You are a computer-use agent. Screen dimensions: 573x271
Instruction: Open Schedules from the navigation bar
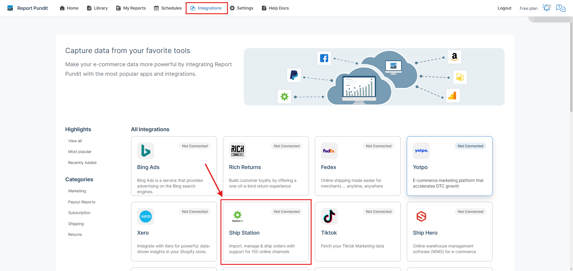(x=168, y=8)
